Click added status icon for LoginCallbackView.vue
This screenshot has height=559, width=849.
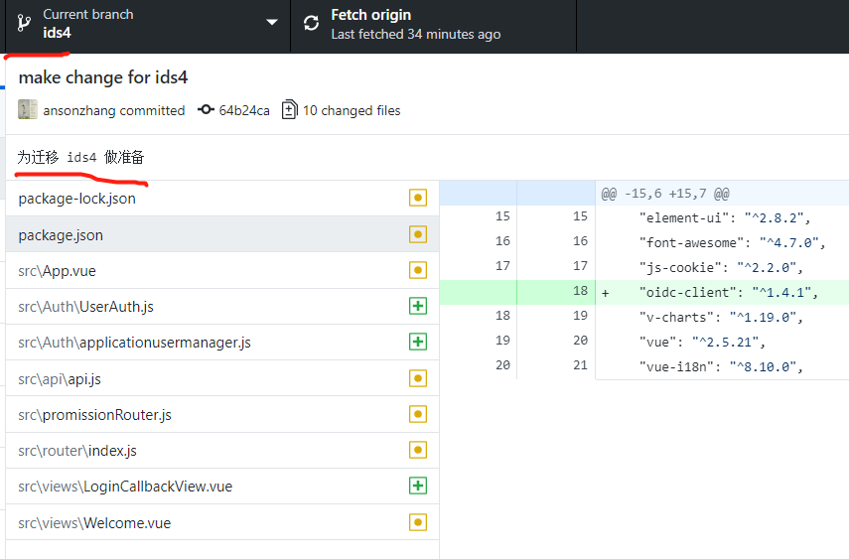coord(417,486)
